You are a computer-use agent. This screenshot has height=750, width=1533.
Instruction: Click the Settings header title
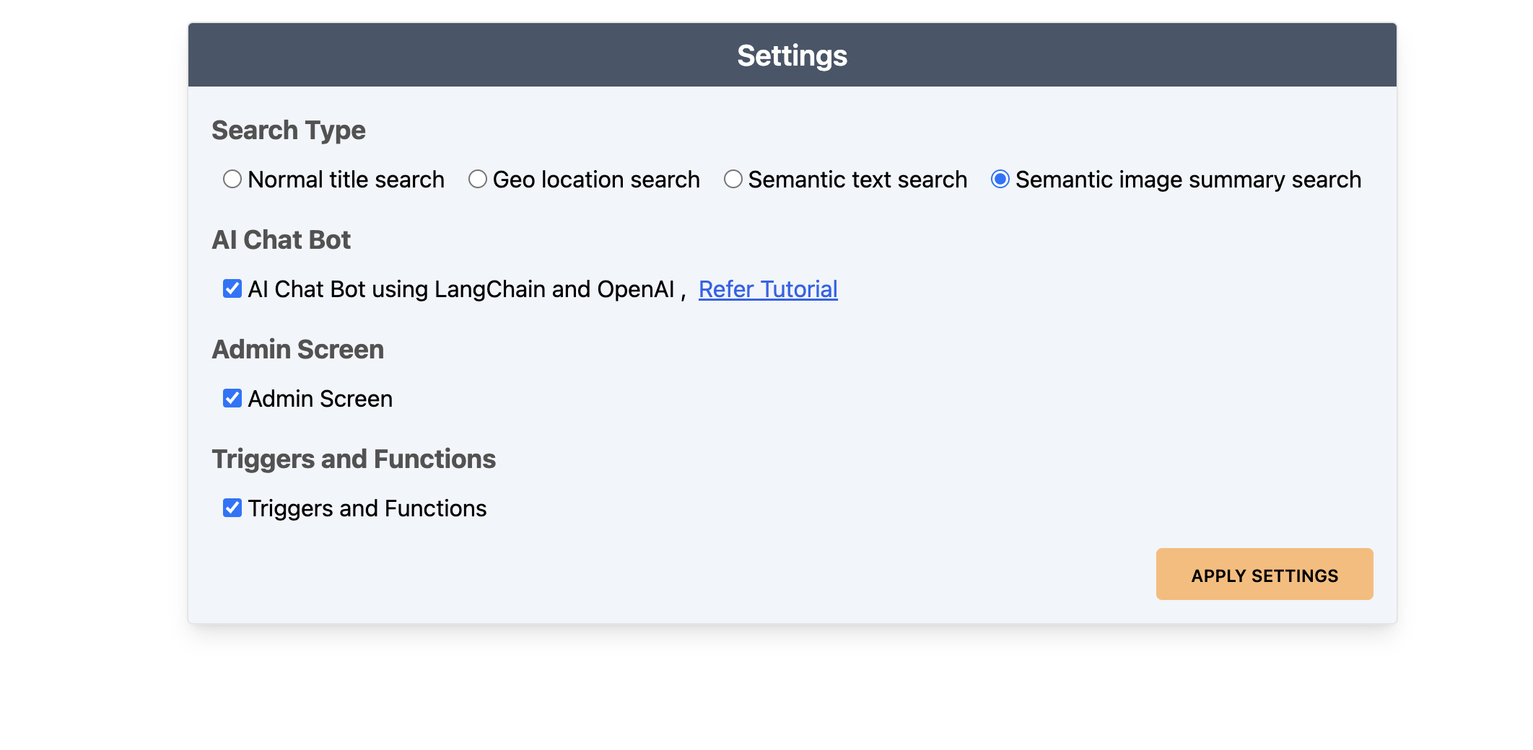coord(792,56)
